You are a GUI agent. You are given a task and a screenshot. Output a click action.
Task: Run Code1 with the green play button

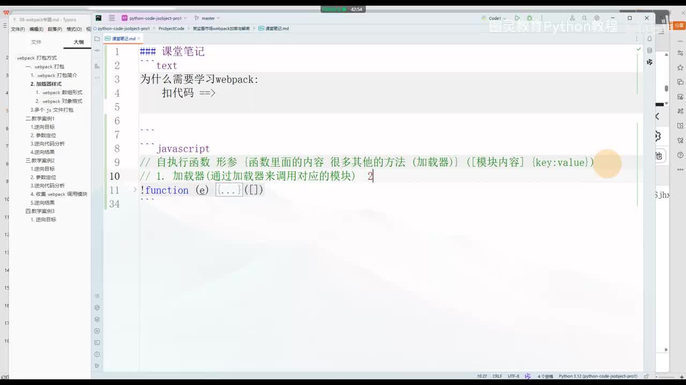pos(517,18)
